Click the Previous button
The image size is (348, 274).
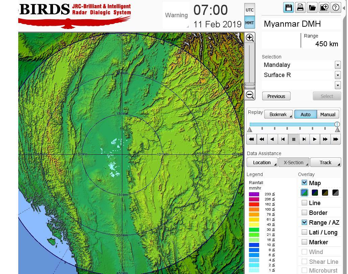coord(276,96)
